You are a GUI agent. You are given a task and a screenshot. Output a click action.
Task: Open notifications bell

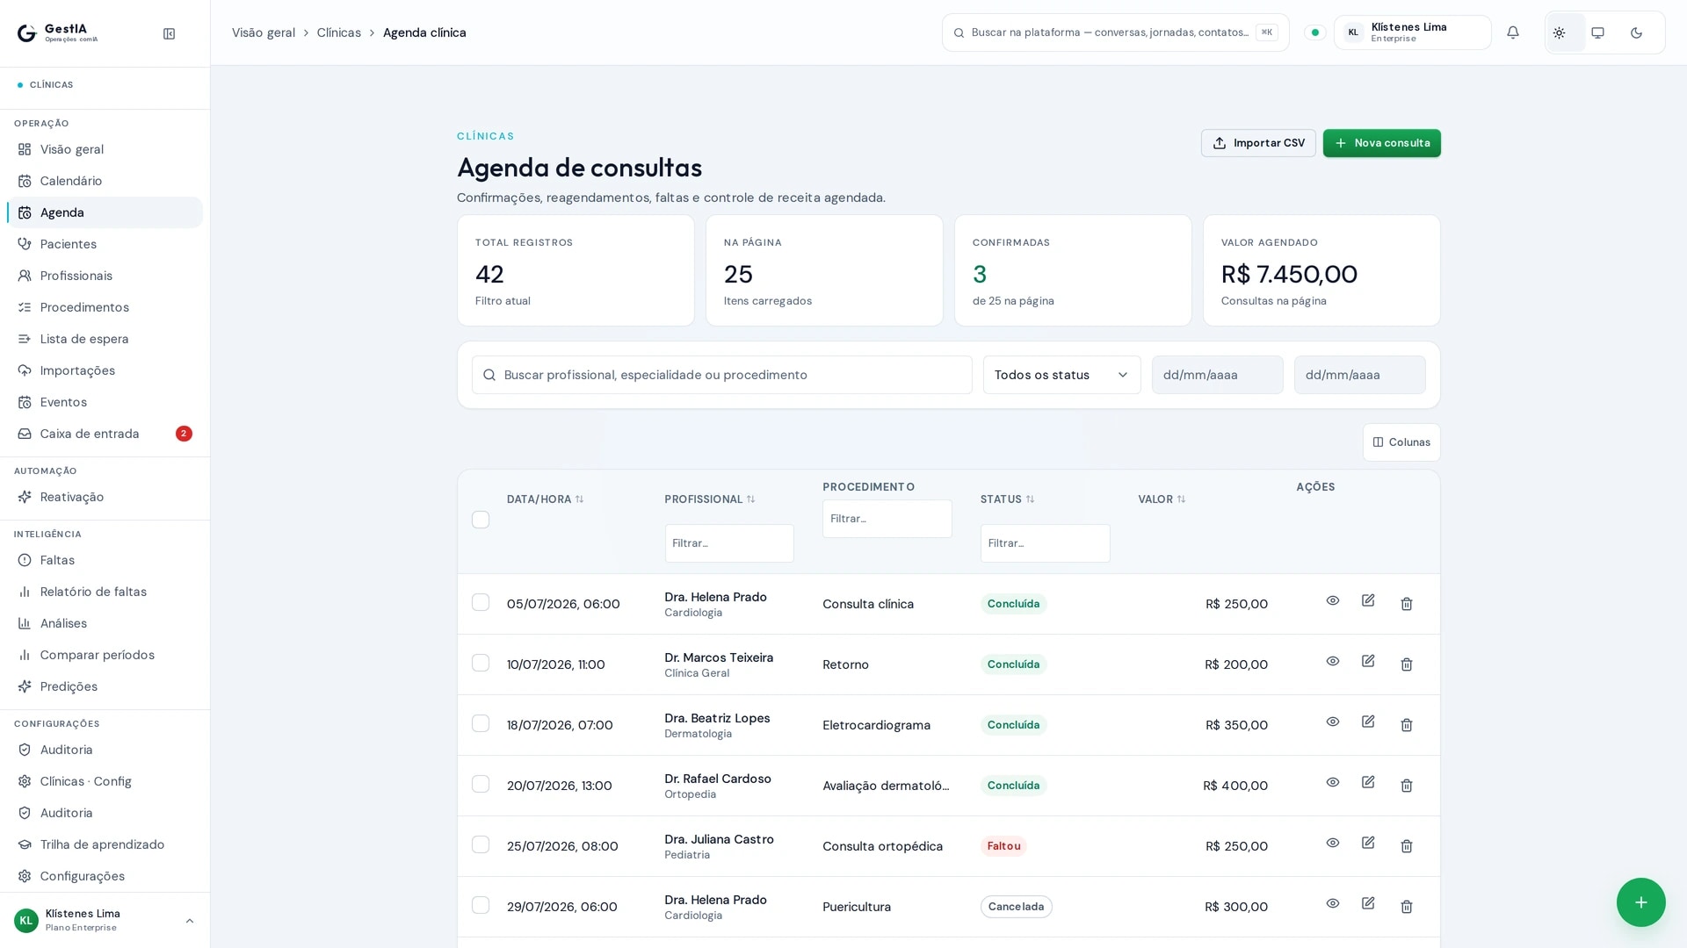[1512, 32]
